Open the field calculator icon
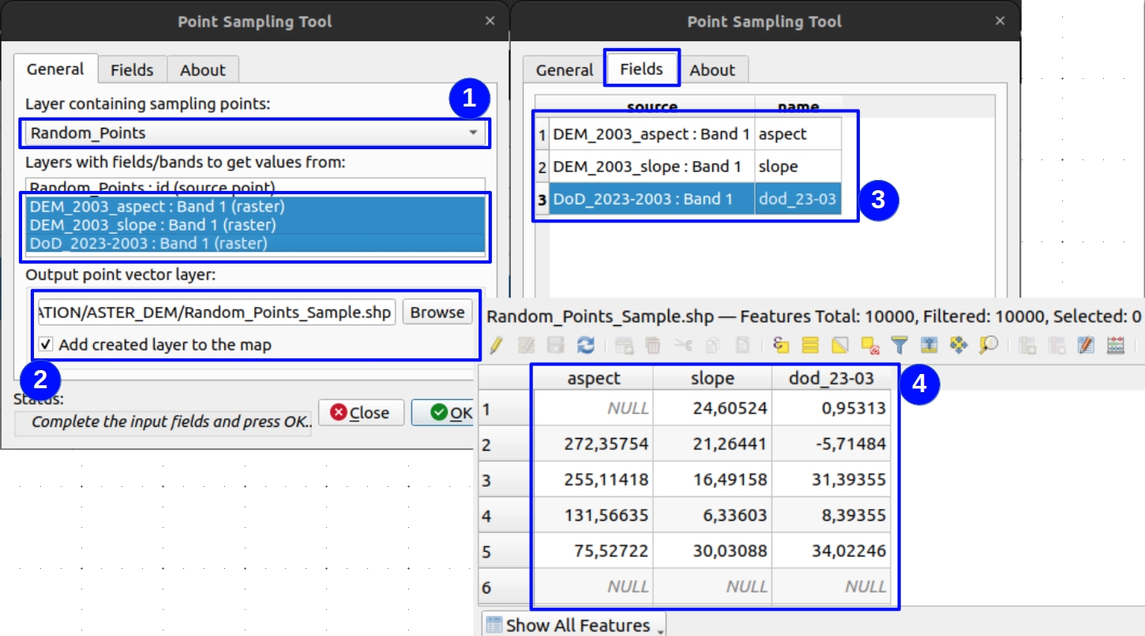 [1116, 345]
